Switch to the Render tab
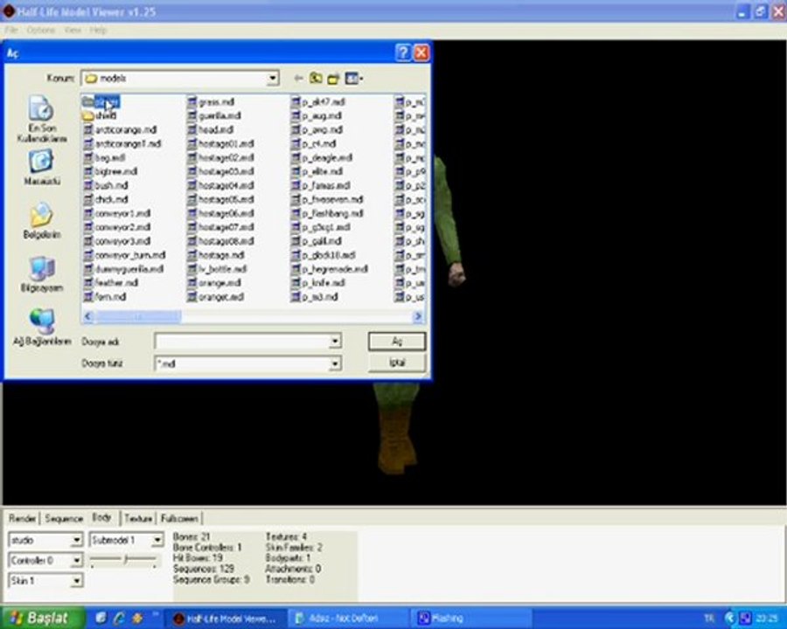787x629 pixels. [x=23, y=519]
